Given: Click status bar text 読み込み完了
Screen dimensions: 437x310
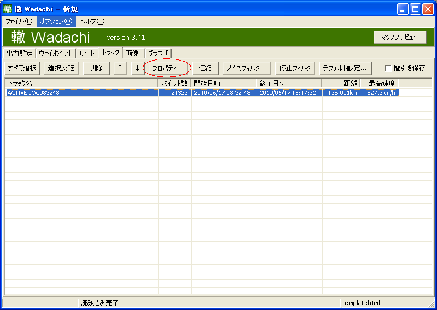Looking at the screenshot, I should 99,303.
